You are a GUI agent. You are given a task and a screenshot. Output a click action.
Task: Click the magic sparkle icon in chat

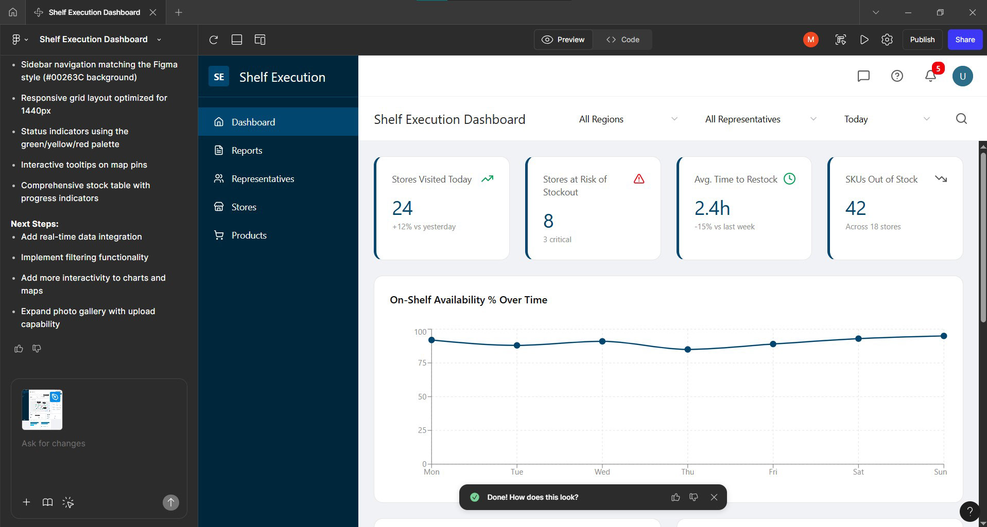[x=68, y=502]
